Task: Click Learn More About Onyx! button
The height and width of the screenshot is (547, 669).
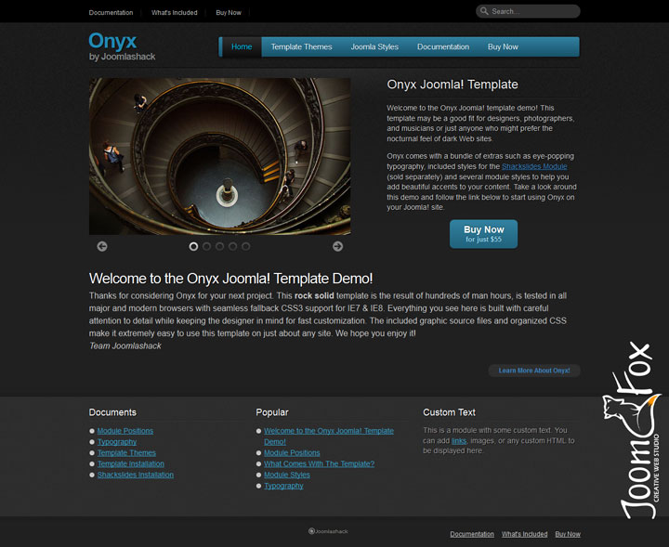Action: [x=534, y=371]
